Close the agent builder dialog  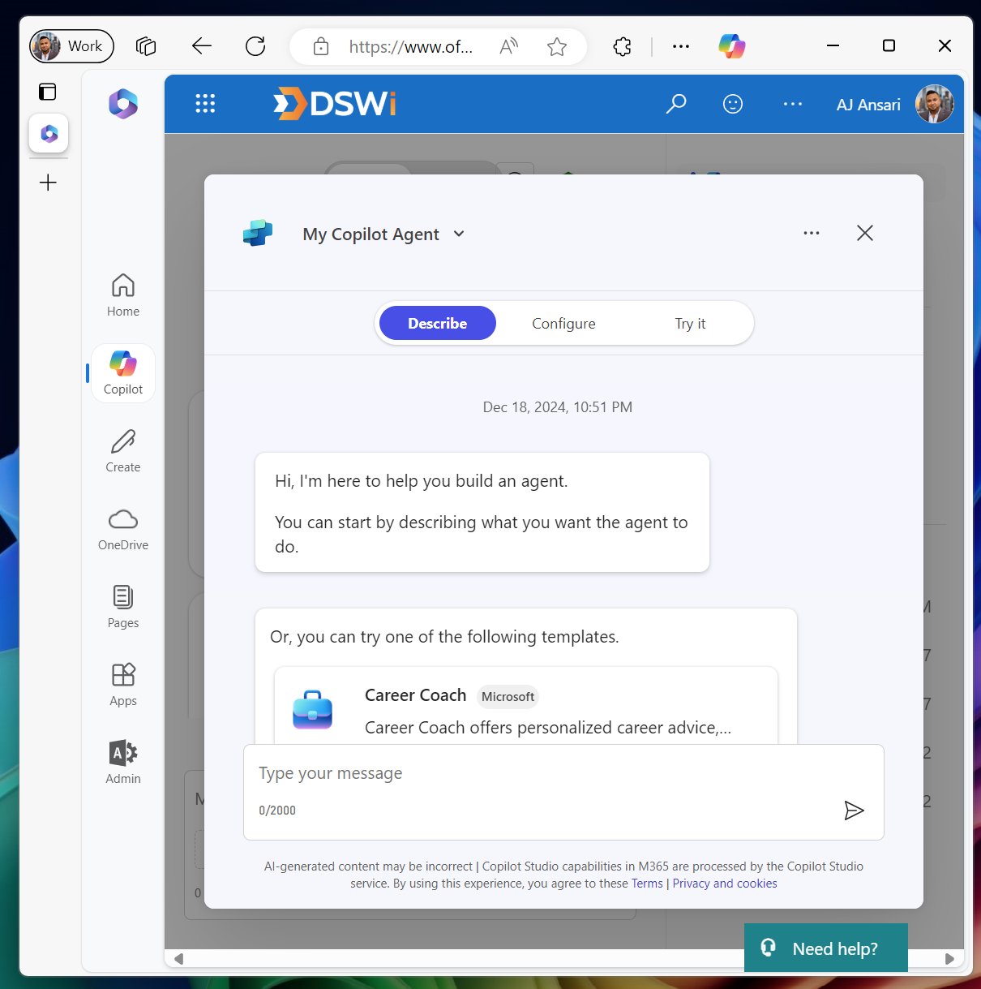865,233
